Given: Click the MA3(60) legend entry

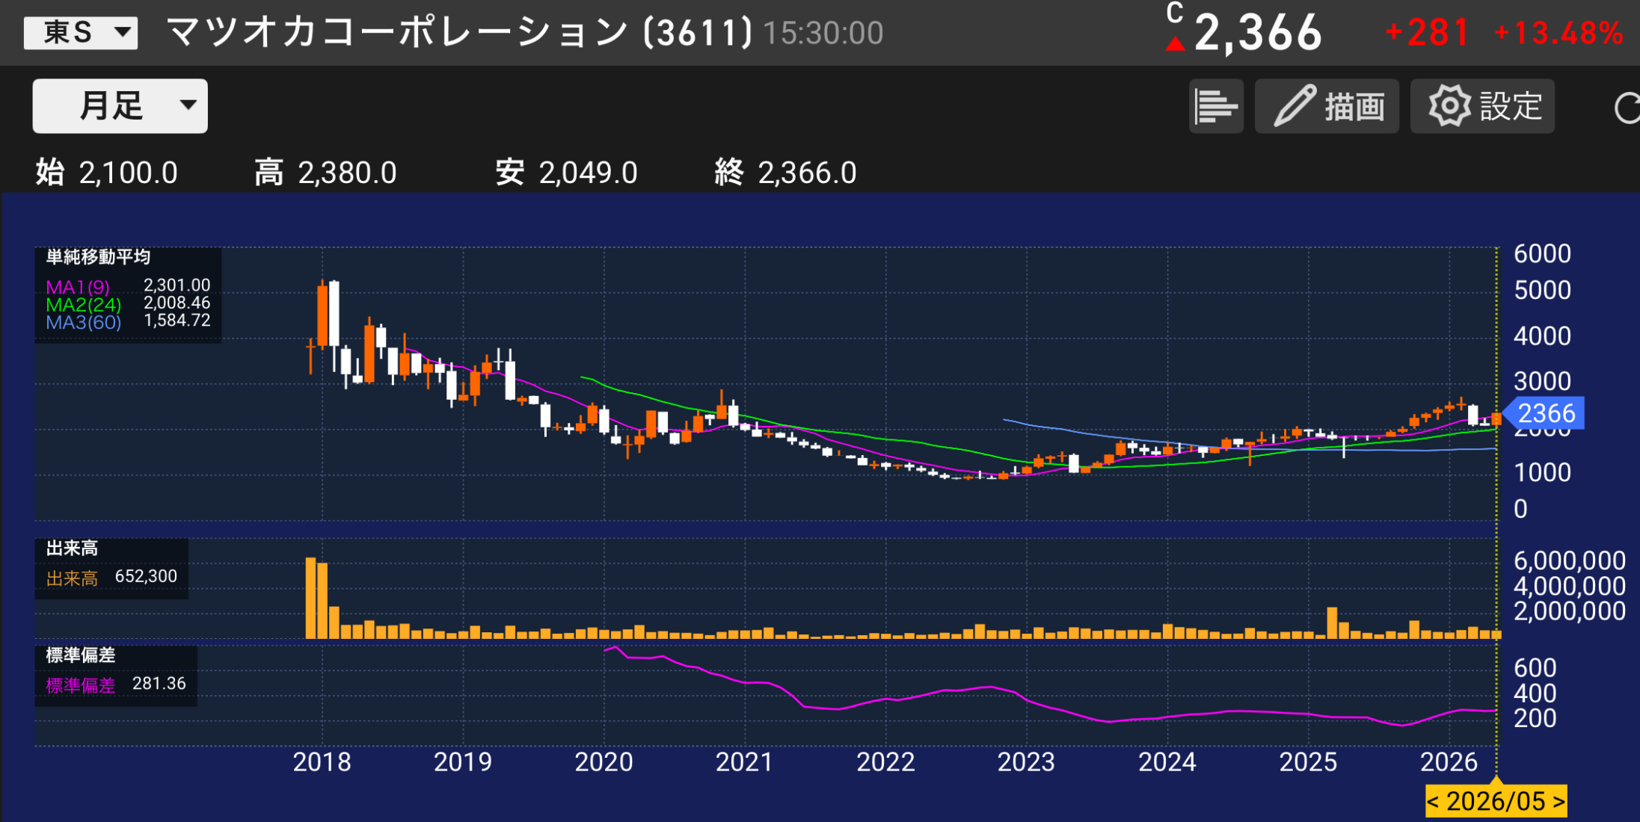Looking at the screenshot, I should 84,322.
